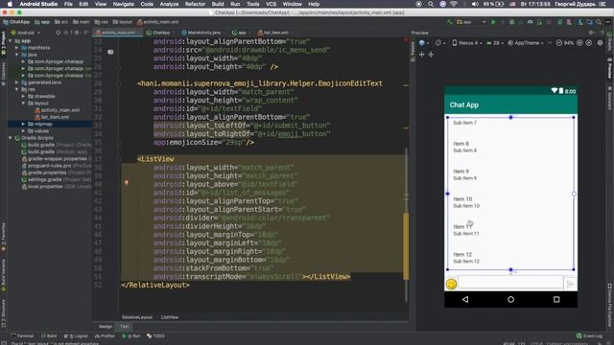
Task: Click the scroll-from-source target icon in the Project panel
Action: click(x=58, y=33)
